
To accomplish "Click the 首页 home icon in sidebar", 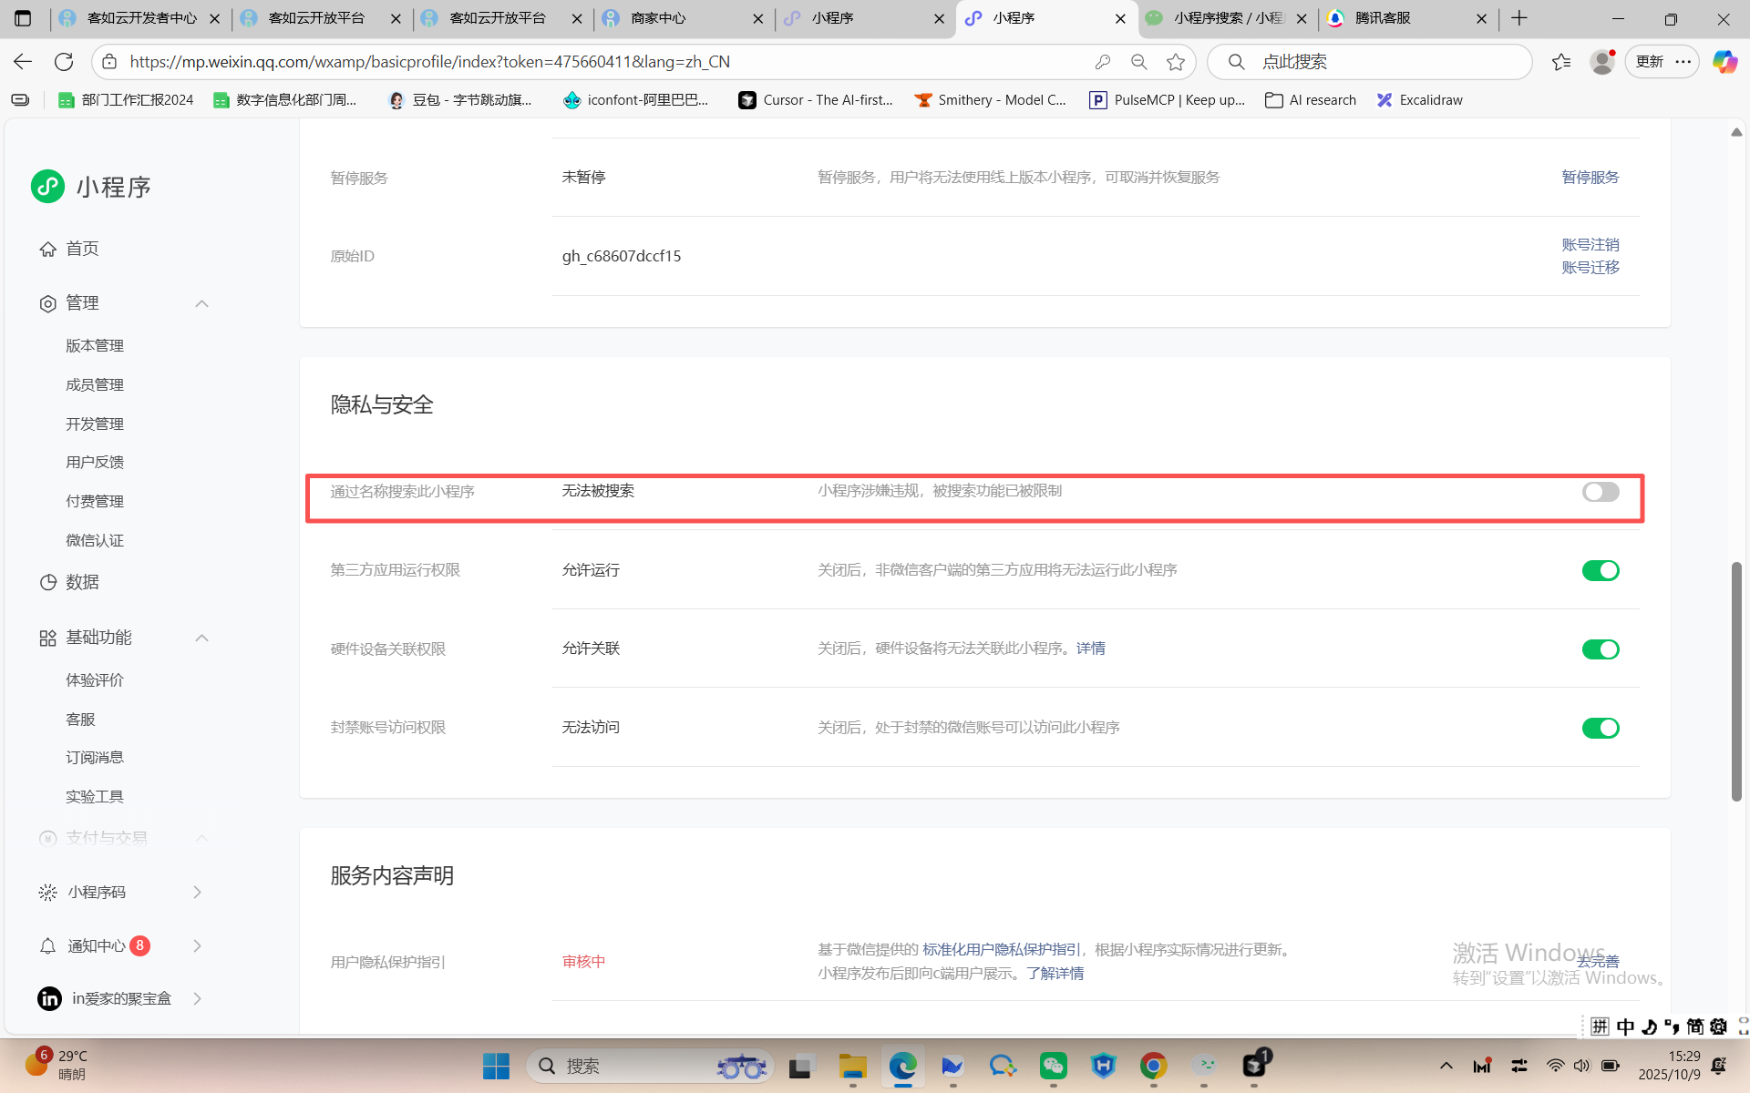I will (47, 249).
